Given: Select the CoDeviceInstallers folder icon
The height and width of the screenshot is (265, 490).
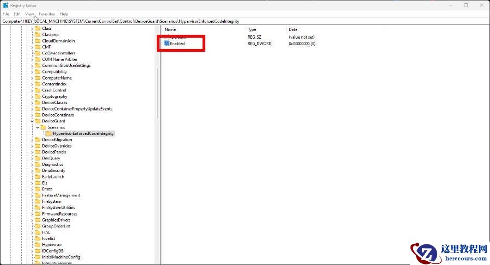Looking at the screenshot, I should (38, 53).
